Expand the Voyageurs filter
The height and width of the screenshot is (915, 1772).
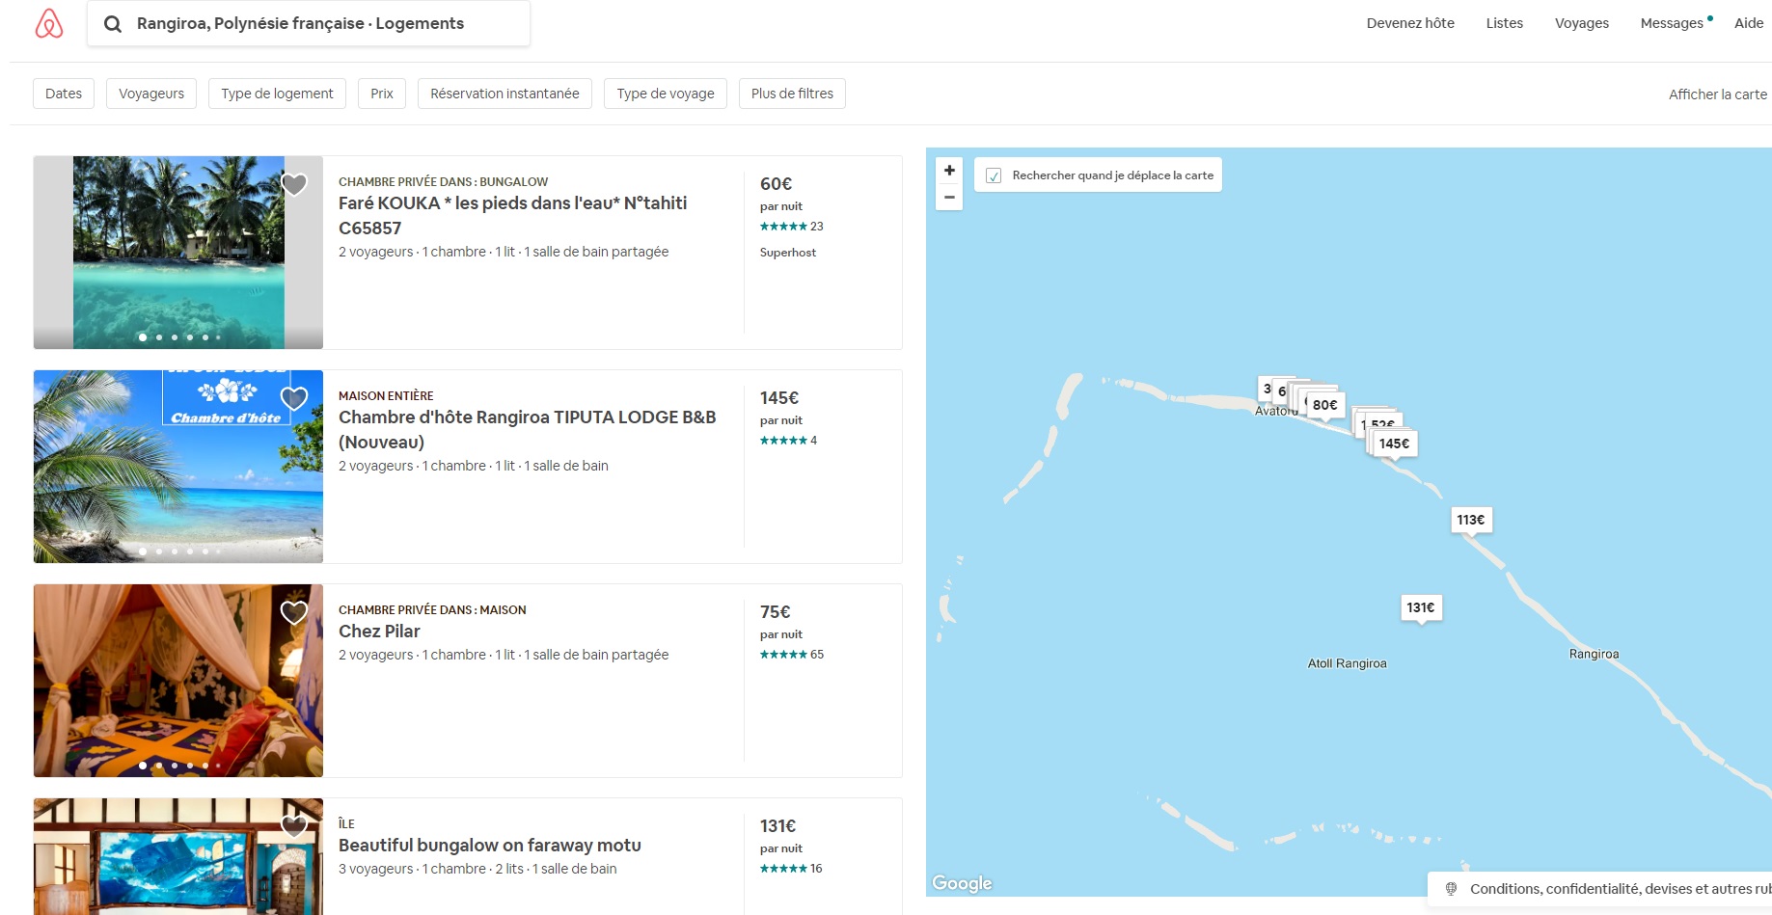coord(151,94)
